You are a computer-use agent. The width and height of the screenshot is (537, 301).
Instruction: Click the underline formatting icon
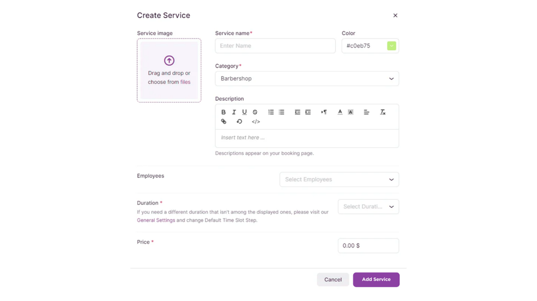click(245, 112)
